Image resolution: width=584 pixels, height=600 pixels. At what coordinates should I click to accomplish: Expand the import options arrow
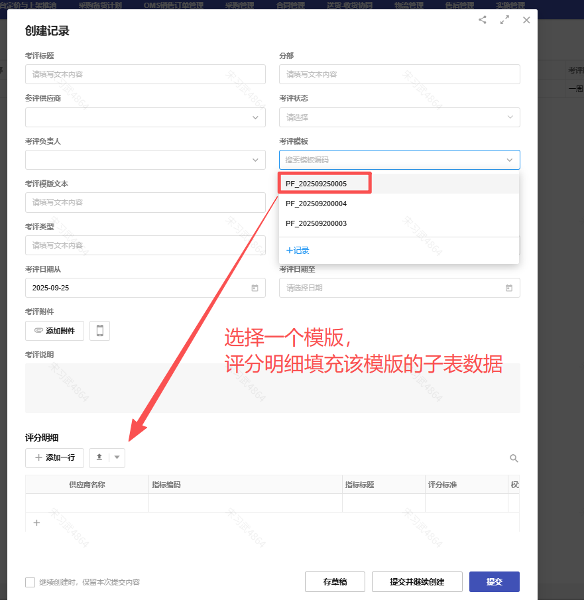(x=117, y=457)
